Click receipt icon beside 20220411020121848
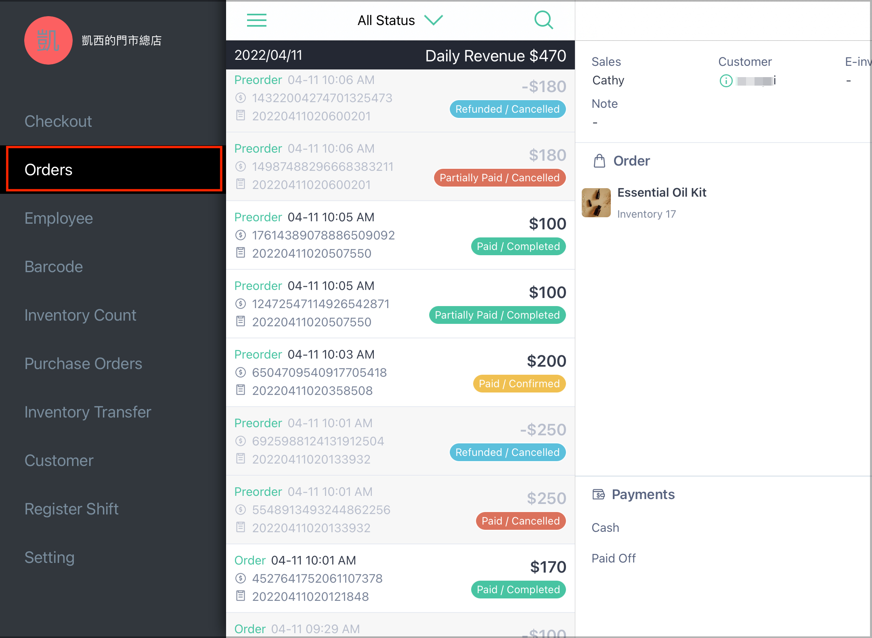The width and height of the screenshot is (872, 638). coord(241,596)
